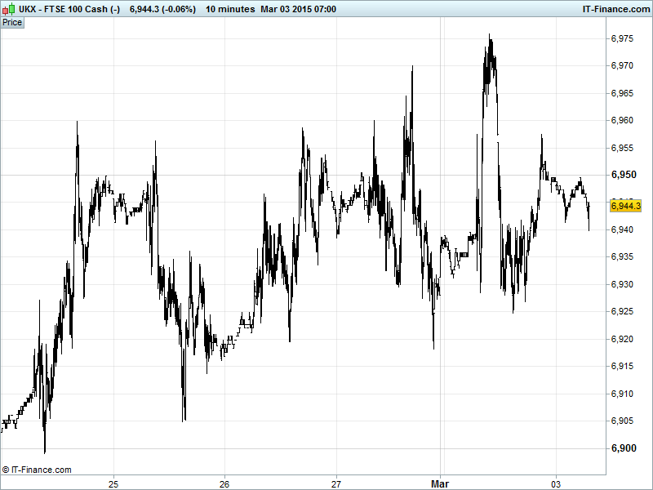Click the 26 date marker on time axis
This screenshot has height=490, width=653.
tap(225, 483)
